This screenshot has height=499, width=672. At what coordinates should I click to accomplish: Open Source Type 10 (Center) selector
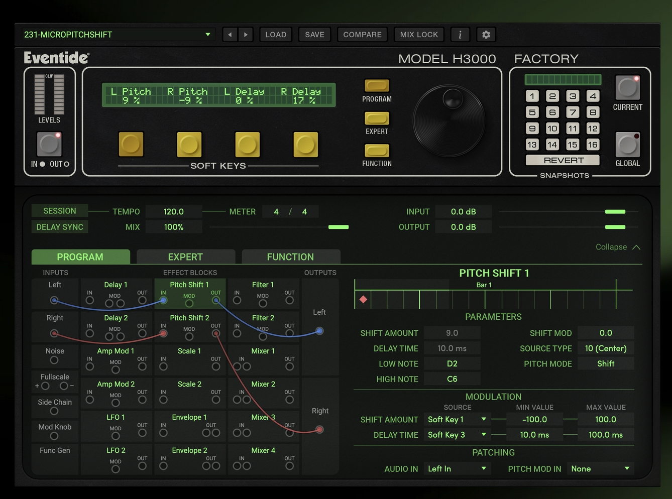[x=606, y=348]
